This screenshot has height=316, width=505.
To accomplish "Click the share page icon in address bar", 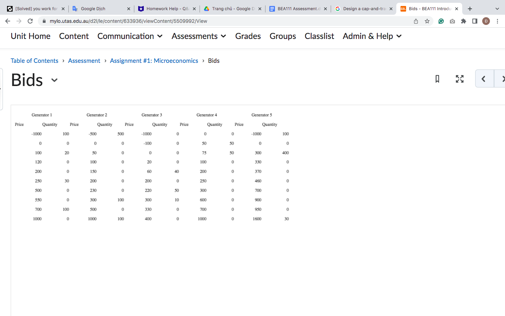I will coord(416,21).
